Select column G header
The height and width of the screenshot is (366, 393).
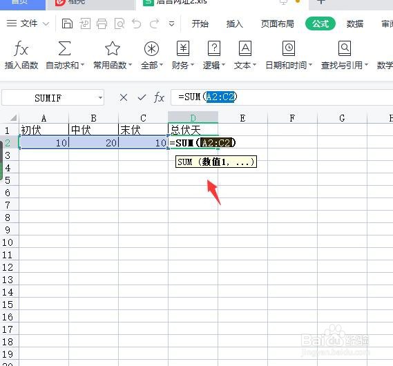[x=342, y=117]
